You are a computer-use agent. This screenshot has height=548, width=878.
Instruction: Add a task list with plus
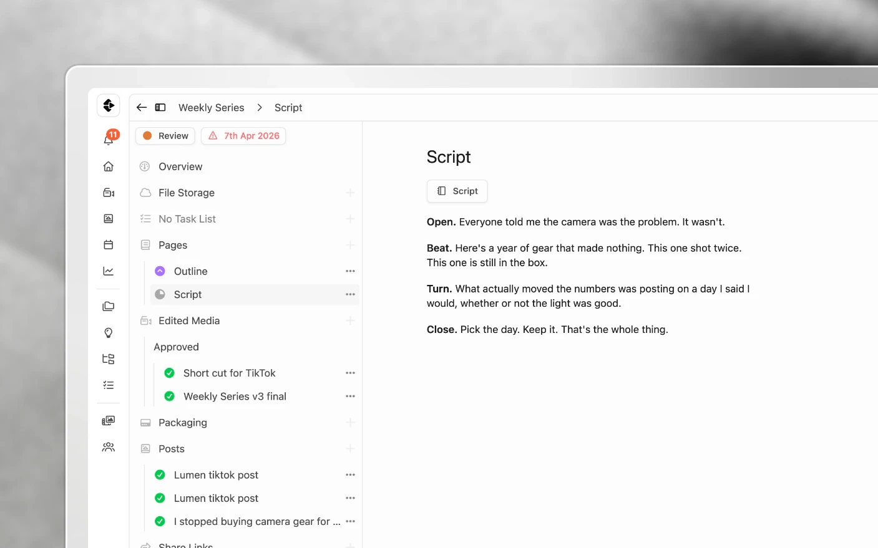click(x=350, y=219)
